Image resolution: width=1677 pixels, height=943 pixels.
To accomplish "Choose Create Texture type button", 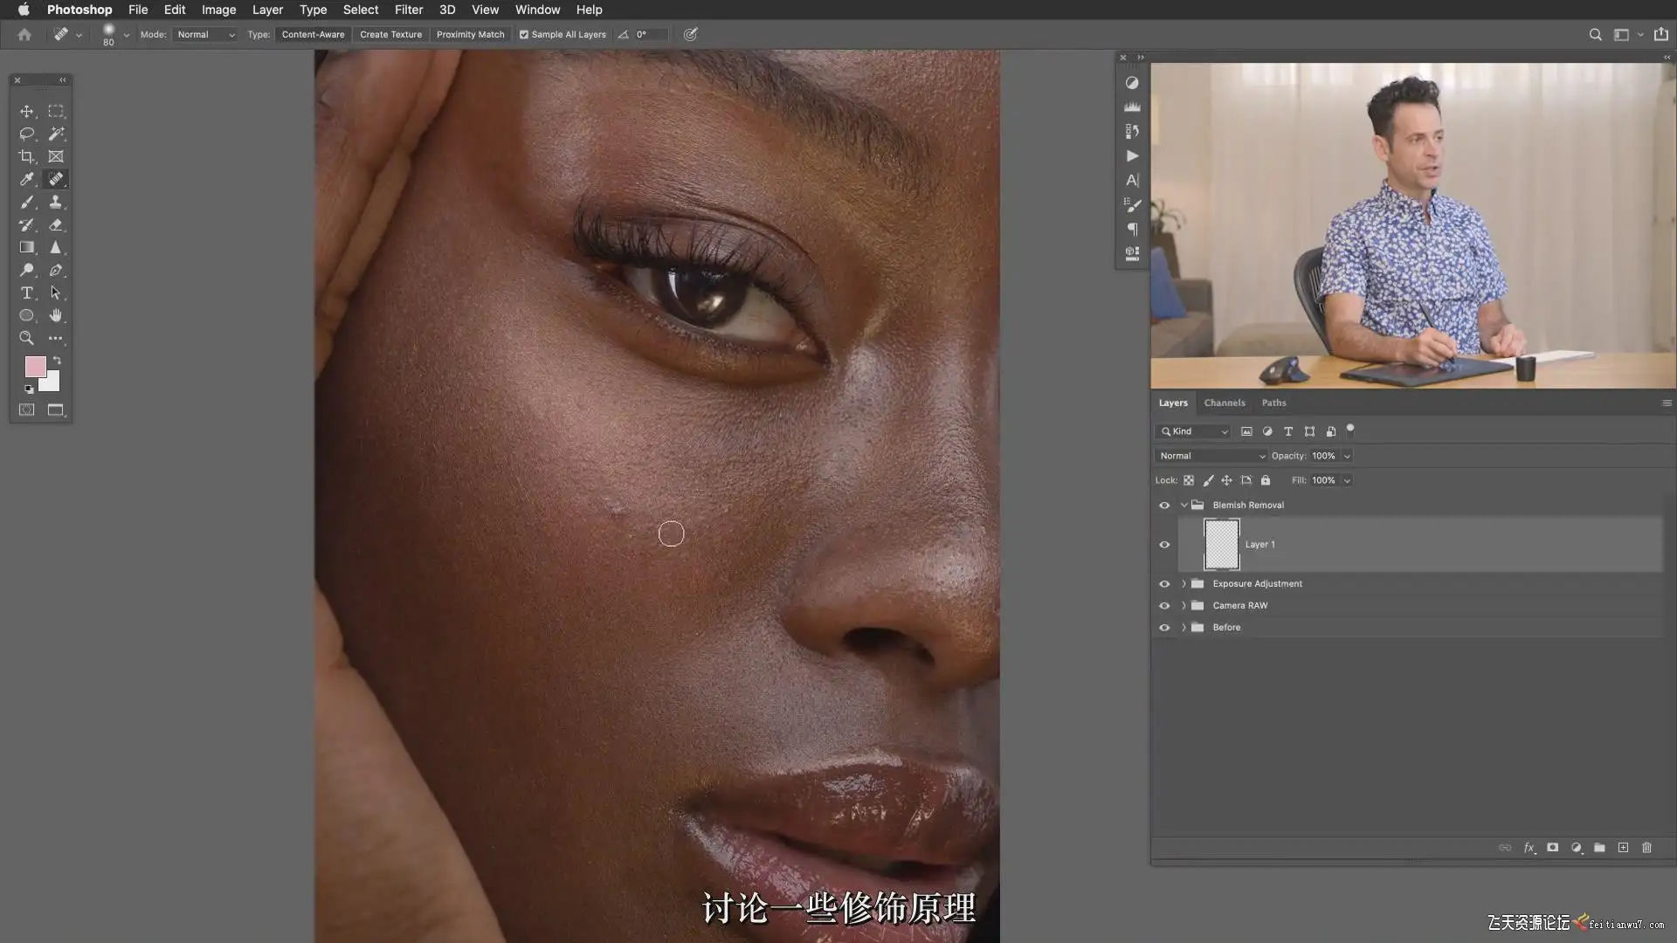I will pyautogui.click(x=390, y=35).
